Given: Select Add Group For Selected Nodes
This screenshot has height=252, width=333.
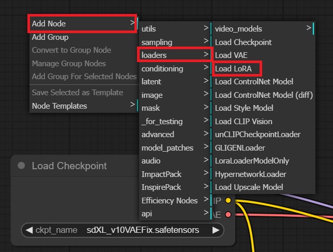Looking at the screenshot, I should (x=84, y=76).
